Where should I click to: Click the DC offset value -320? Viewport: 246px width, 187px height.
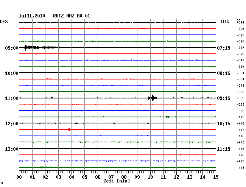point(240,29)
